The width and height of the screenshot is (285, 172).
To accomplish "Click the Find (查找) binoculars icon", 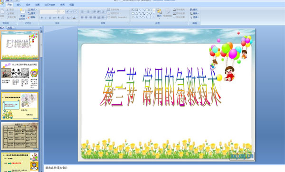I will (x=191, y=9).
